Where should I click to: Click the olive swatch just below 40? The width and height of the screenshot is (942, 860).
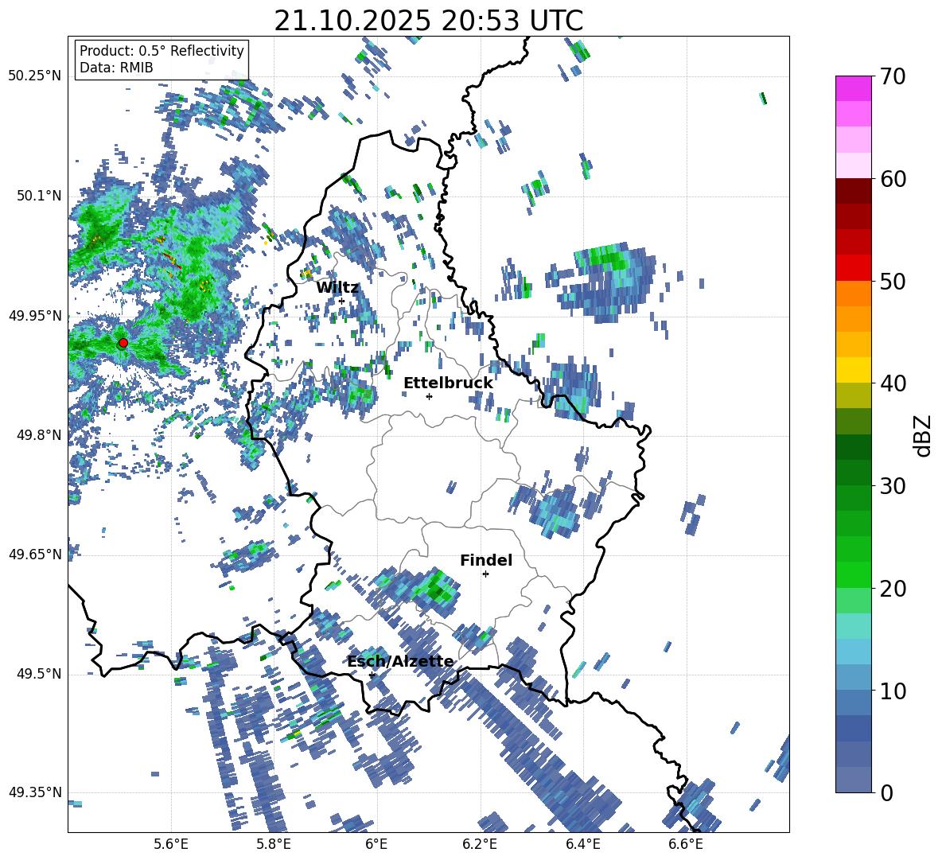tap(853, 395)
